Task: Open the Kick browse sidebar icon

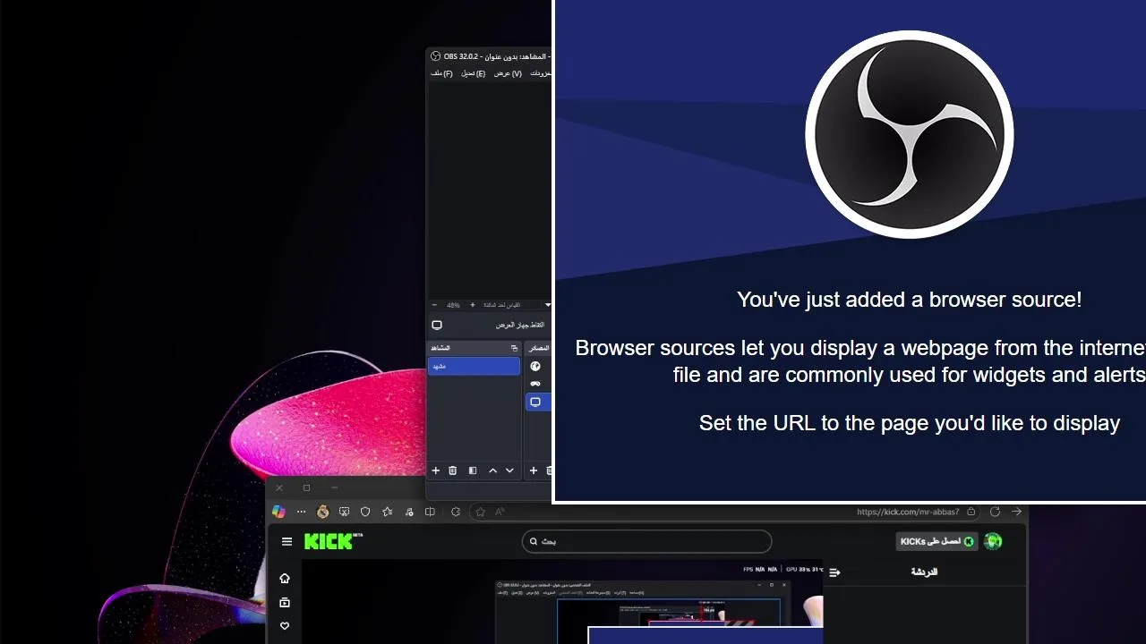Action: point(285,603)
